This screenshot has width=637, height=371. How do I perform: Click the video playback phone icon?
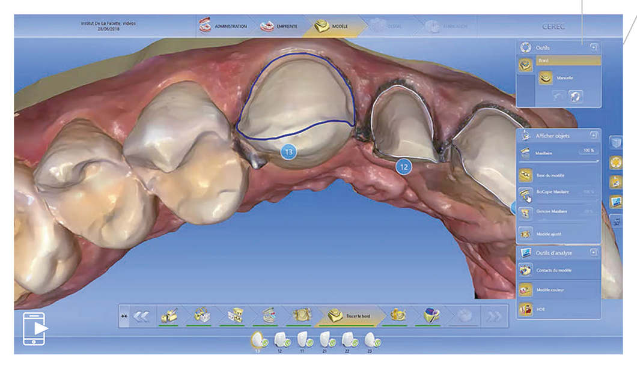coord(35,328)
